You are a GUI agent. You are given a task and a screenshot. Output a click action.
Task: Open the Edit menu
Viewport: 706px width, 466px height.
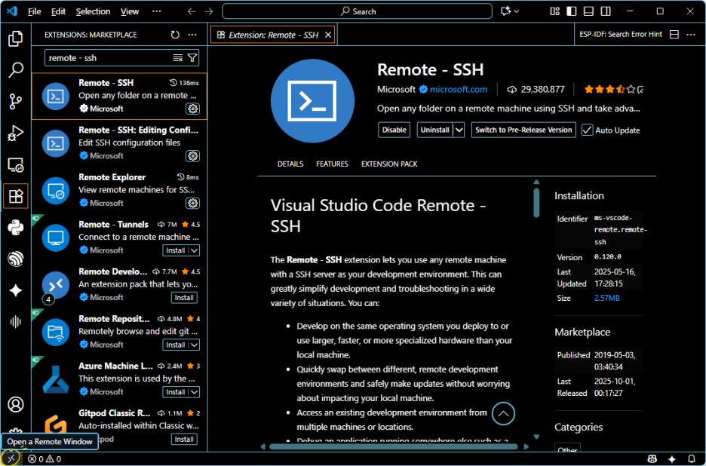59,12
